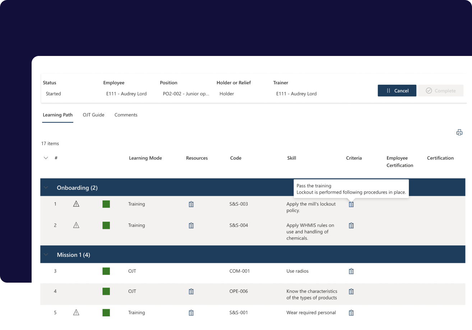Screen dimensions: 472x330
Task: Open resources clipboard icon for S&S-003
Action: pyautogui.click(x=191, y=204)
